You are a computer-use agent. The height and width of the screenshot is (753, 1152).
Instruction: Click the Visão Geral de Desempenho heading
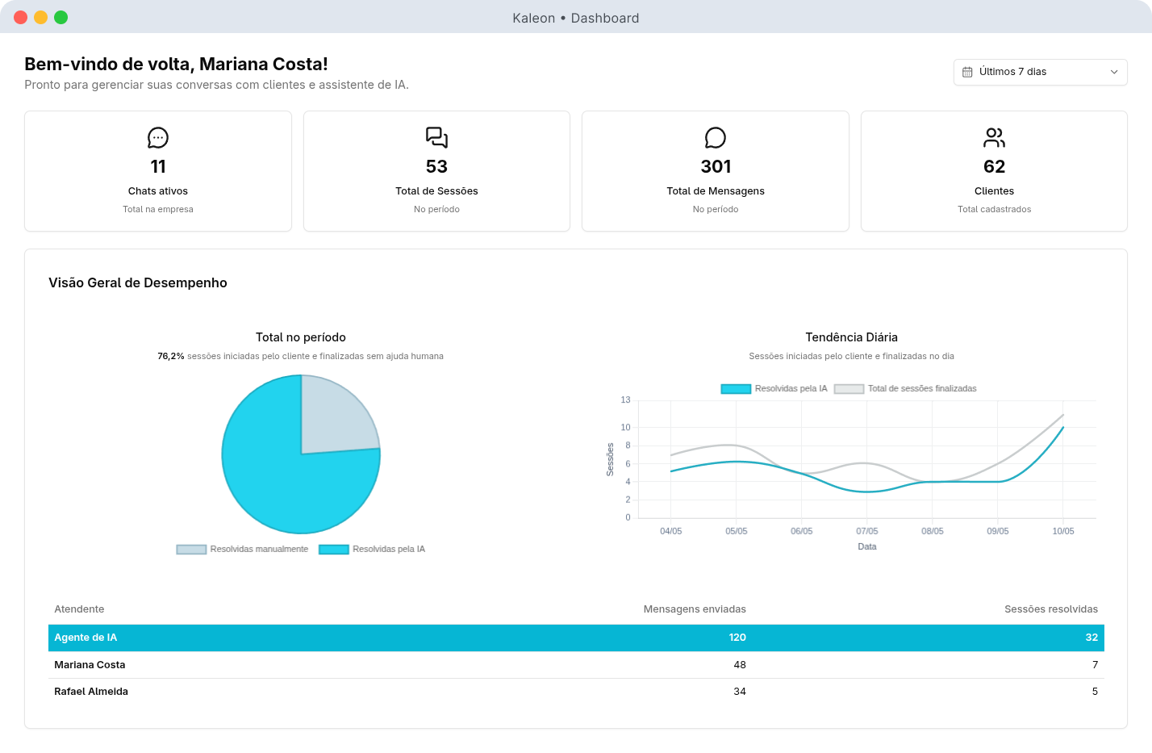coord(138,282)
